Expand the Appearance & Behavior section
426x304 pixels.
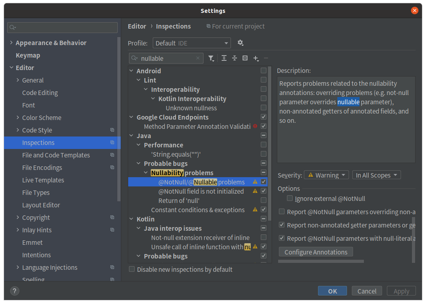pos(11,43)
